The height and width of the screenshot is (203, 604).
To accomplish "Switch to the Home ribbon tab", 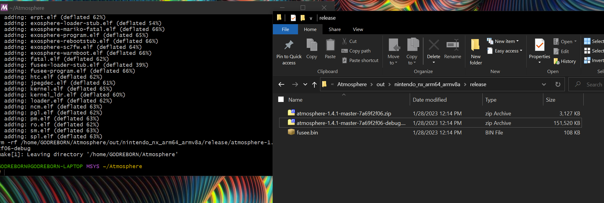I will click(x=310, y=29).
